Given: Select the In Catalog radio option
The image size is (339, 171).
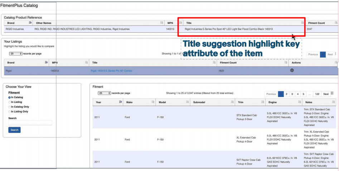Looking at the screenshot, I should coord(10,98).
